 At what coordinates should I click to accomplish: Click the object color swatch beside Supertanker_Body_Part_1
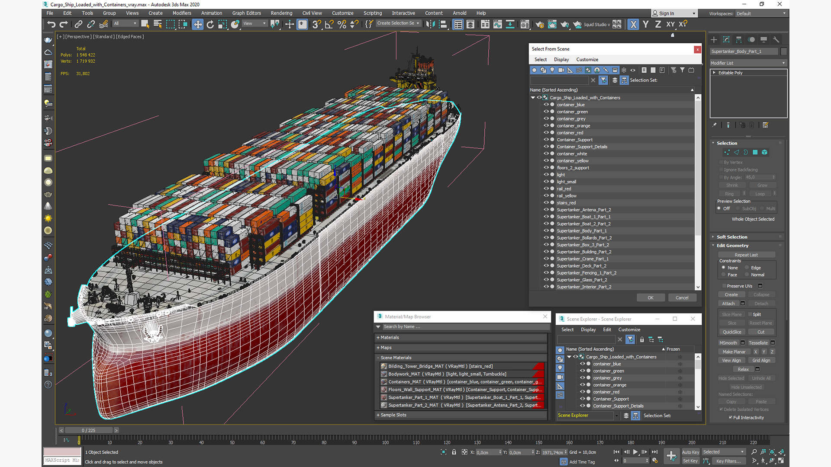click(x=784, y=51)
